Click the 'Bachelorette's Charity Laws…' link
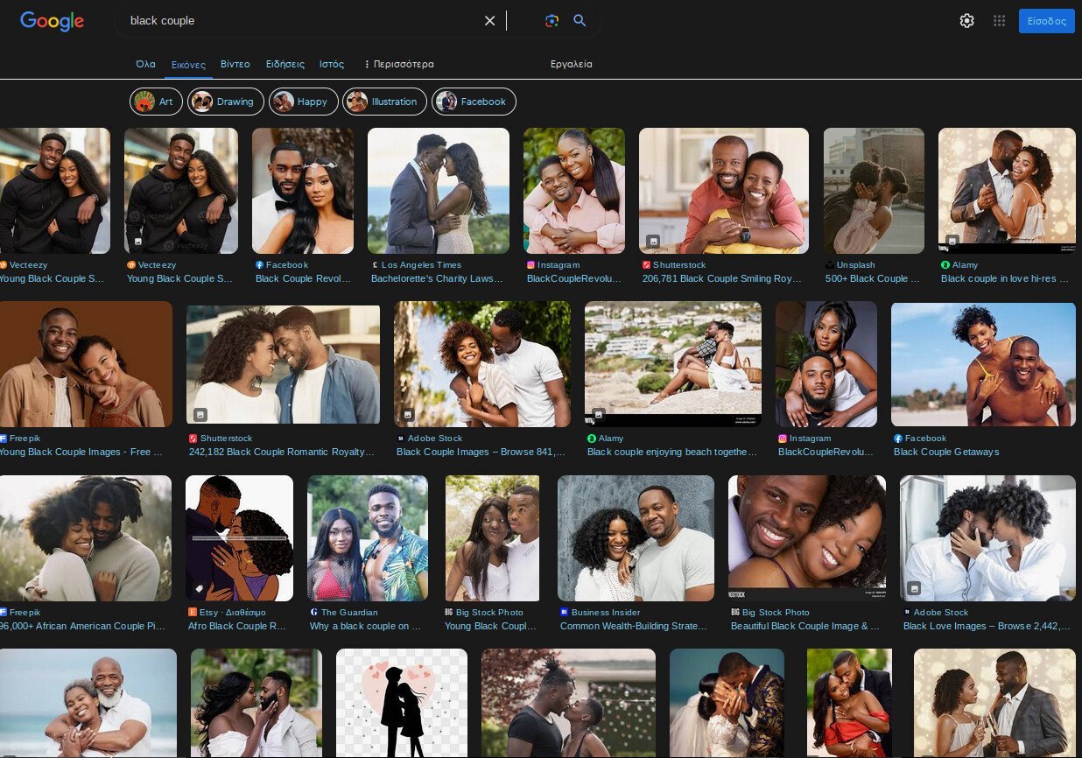The image size is (1082, 758). pos(437,278)
